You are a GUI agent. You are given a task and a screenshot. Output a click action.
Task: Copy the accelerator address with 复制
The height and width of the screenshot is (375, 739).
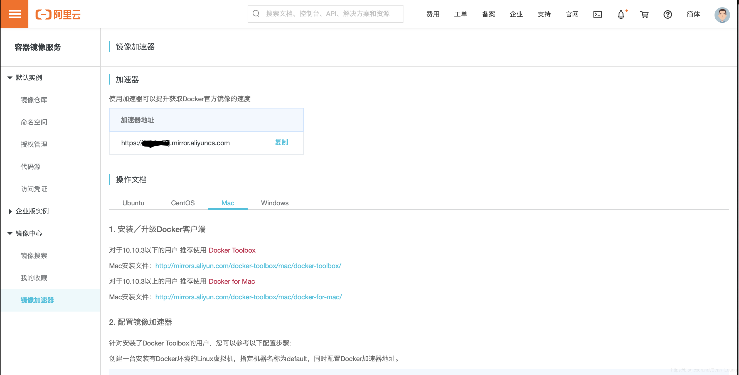pos(281,142)
